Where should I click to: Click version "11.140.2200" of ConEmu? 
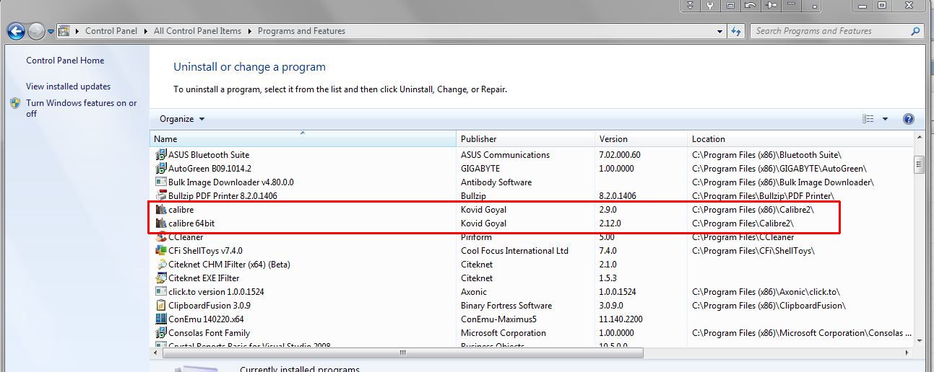[x=622, y=319]
